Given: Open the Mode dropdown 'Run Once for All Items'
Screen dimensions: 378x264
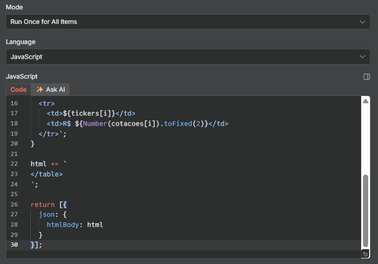Looking at the screenshot, I should (x=188, y=22).
